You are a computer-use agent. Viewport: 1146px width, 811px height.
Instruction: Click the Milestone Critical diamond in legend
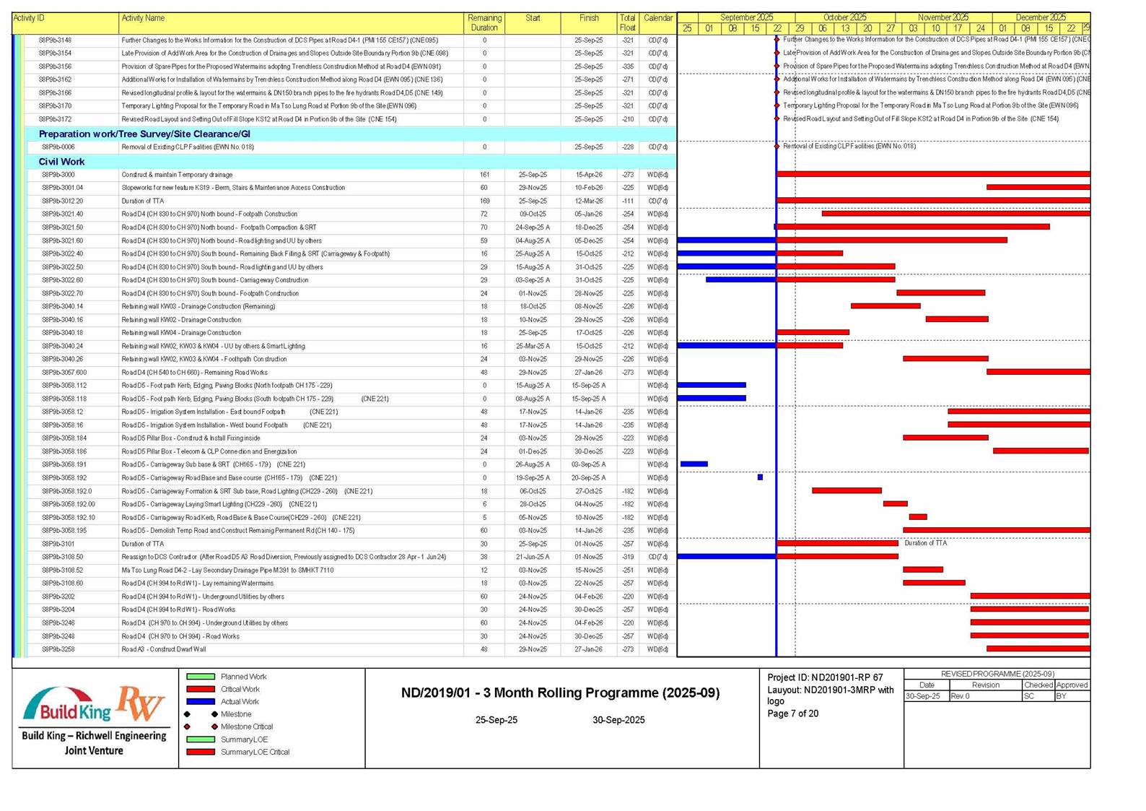pos(214,727)
